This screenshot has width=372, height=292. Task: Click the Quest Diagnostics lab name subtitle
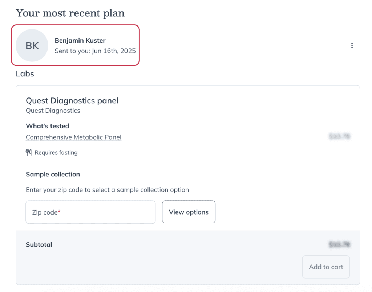tap(53, 111)
